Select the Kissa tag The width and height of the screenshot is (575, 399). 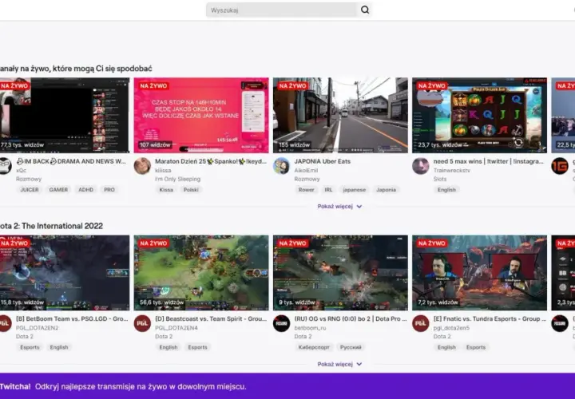166,190
